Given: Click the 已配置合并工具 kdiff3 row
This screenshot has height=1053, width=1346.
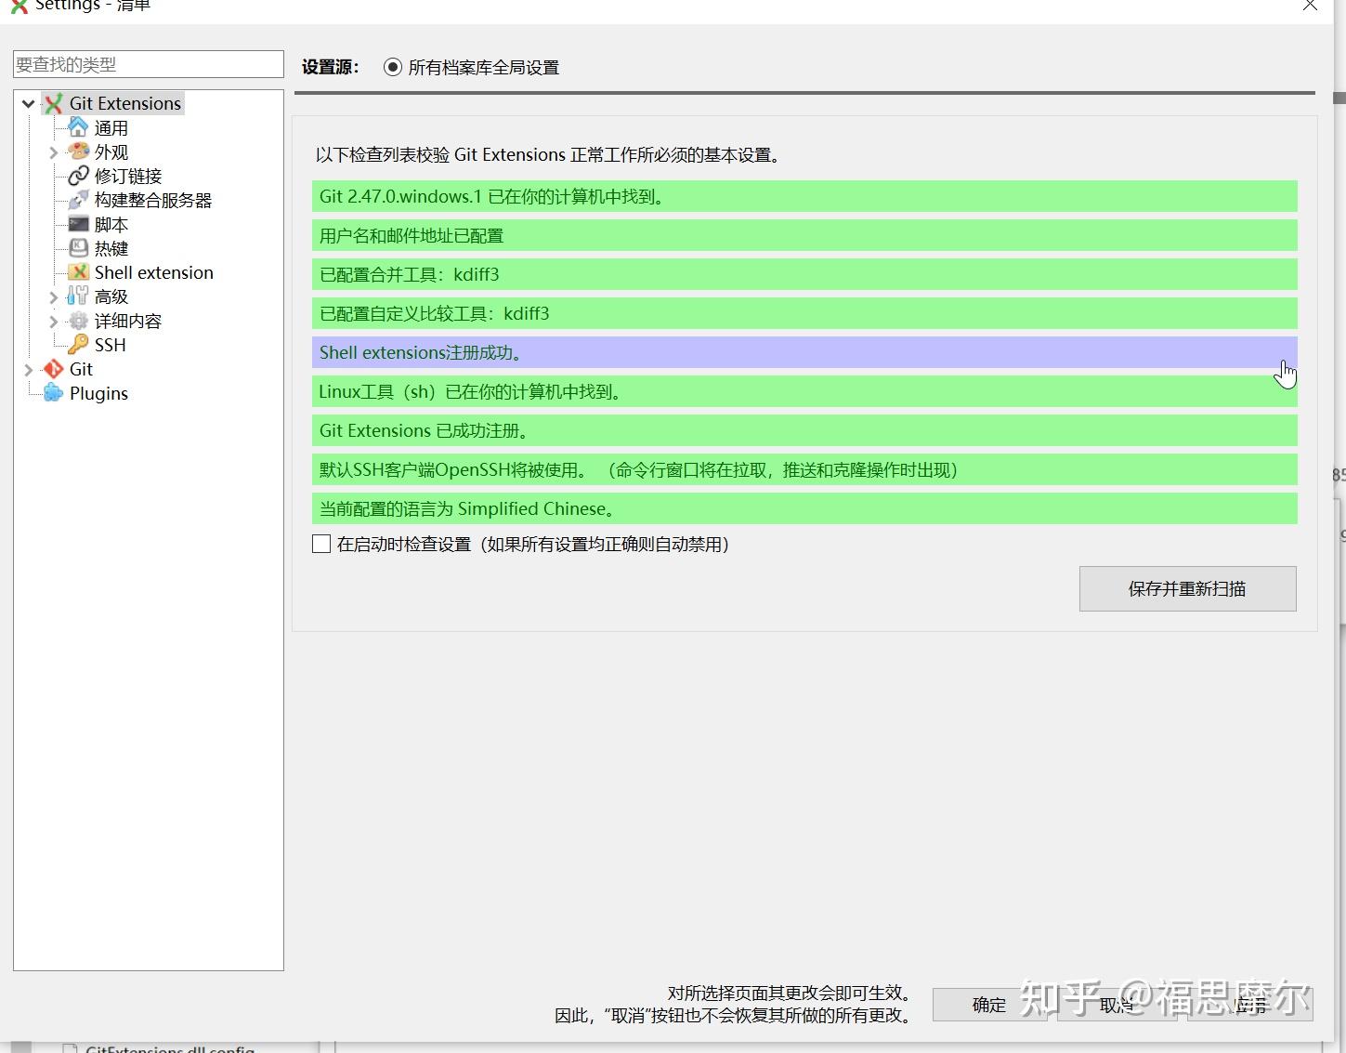Looking at the screenshot, I should click(804, 274).
